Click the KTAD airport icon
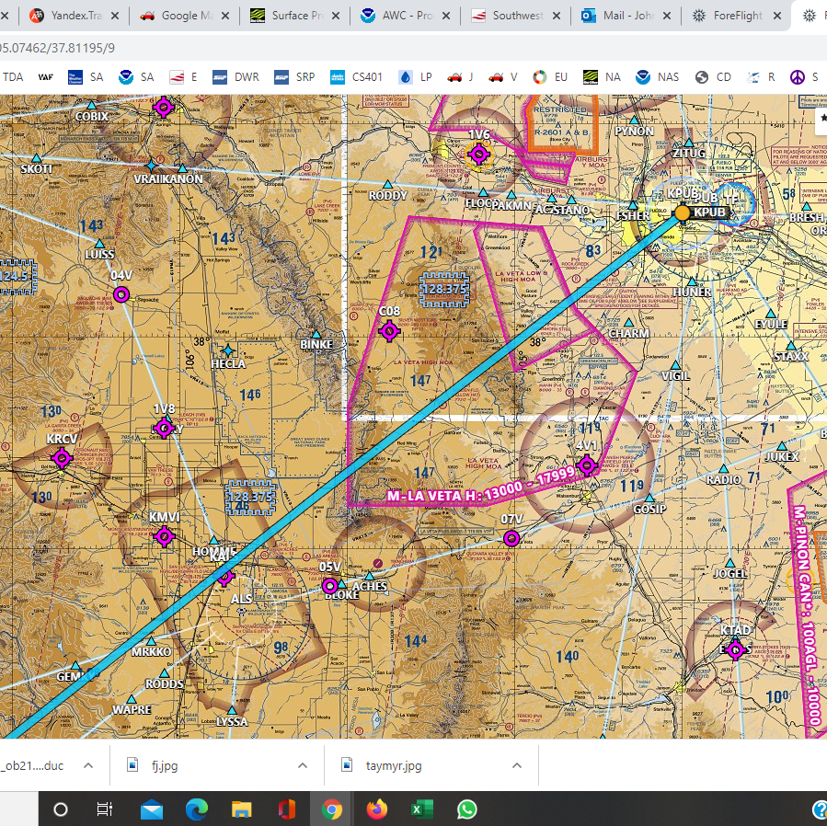 736,649
